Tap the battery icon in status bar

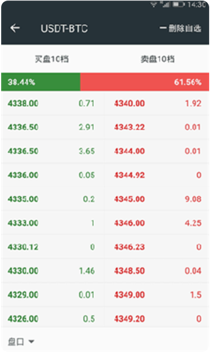pyautogui.click(x=178, y=4)
